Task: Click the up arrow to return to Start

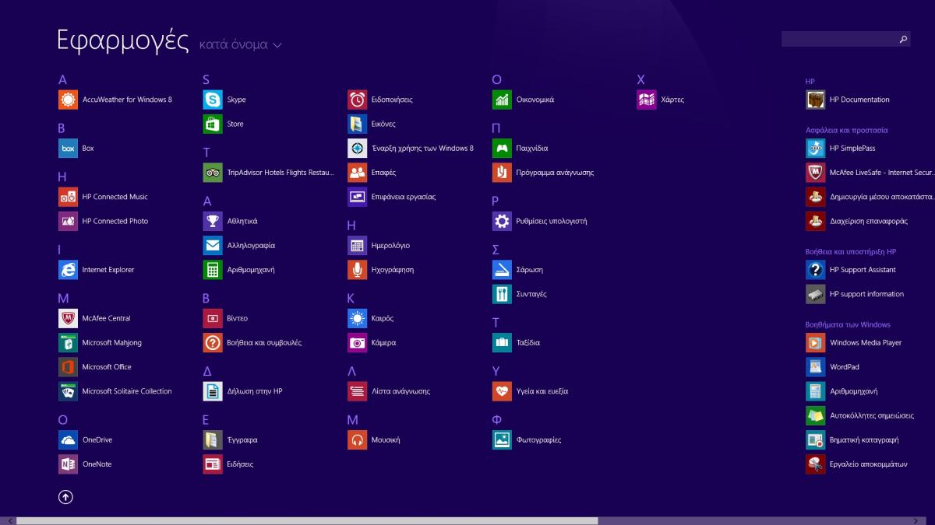Action: tap(65, 497)
